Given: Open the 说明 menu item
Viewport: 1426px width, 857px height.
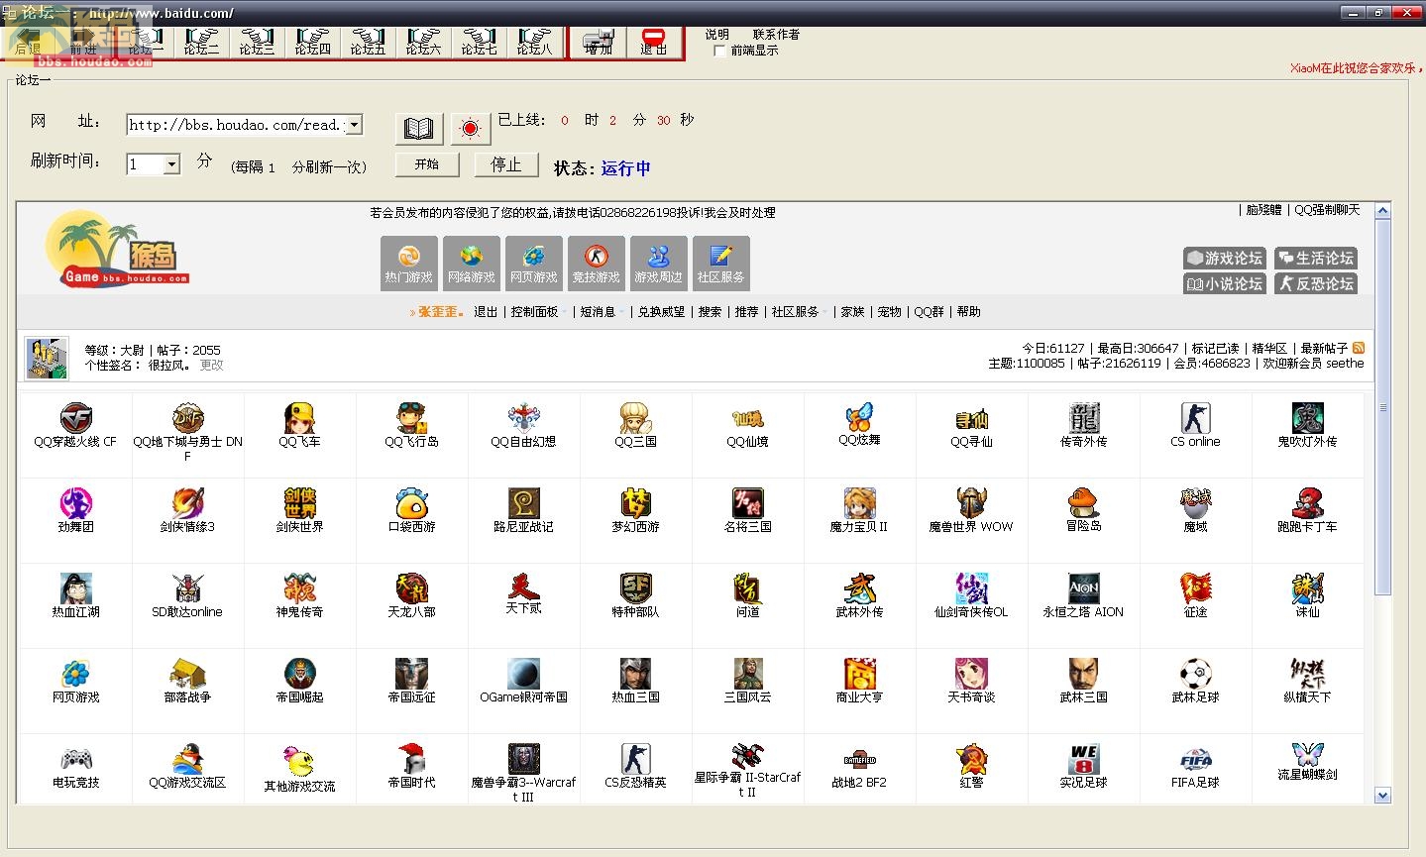Looking at the screenshot, I should pos(716,35).
